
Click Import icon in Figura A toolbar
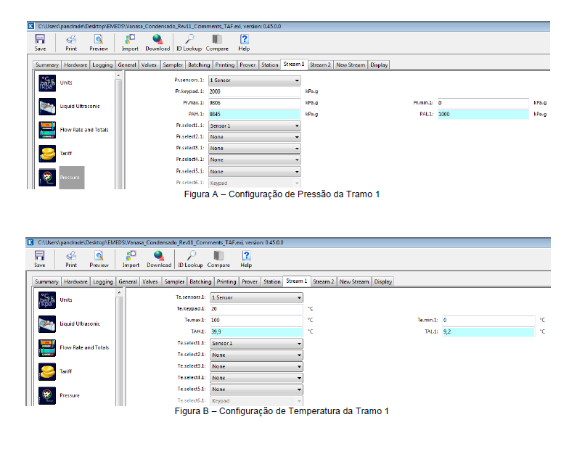pos(130,39)
